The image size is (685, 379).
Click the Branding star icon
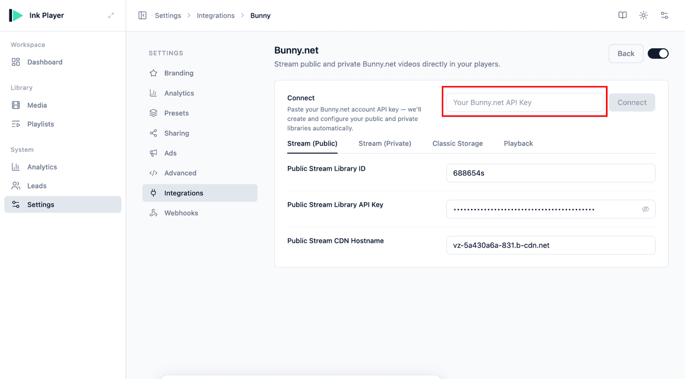(153, 73)
